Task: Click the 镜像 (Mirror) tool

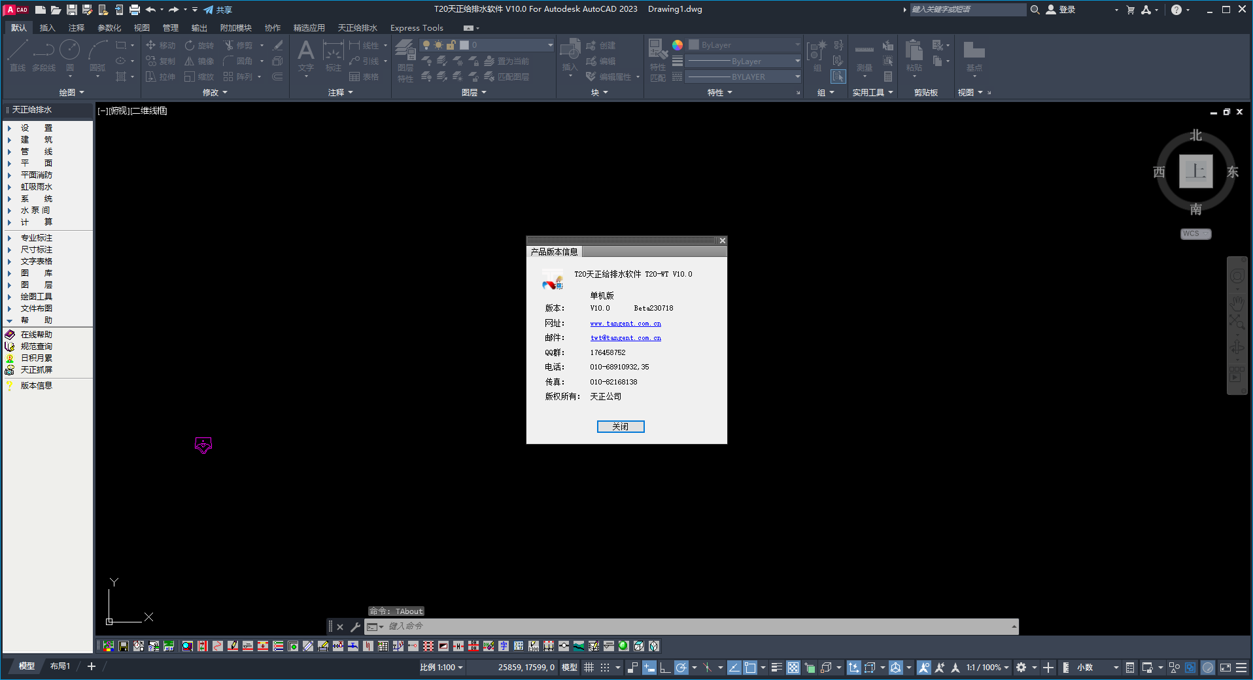Action: pos(199,61)
